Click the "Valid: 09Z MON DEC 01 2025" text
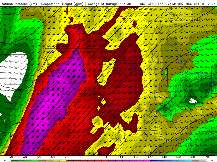 tap(192, 4)
